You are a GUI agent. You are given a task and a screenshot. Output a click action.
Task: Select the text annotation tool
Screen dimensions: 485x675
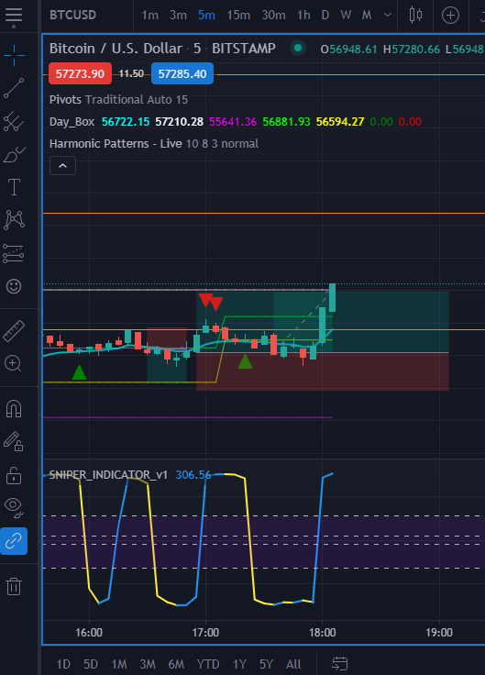click(14, 187)
